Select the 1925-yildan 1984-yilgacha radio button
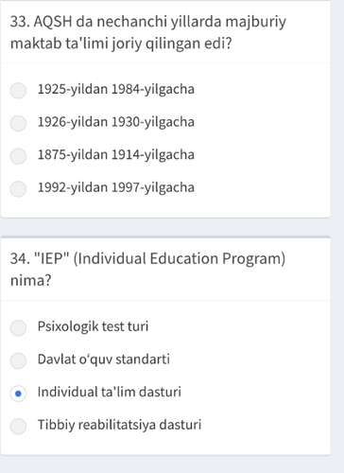The image size is (344, 473). pyautogui.click(x=18, y=91)
